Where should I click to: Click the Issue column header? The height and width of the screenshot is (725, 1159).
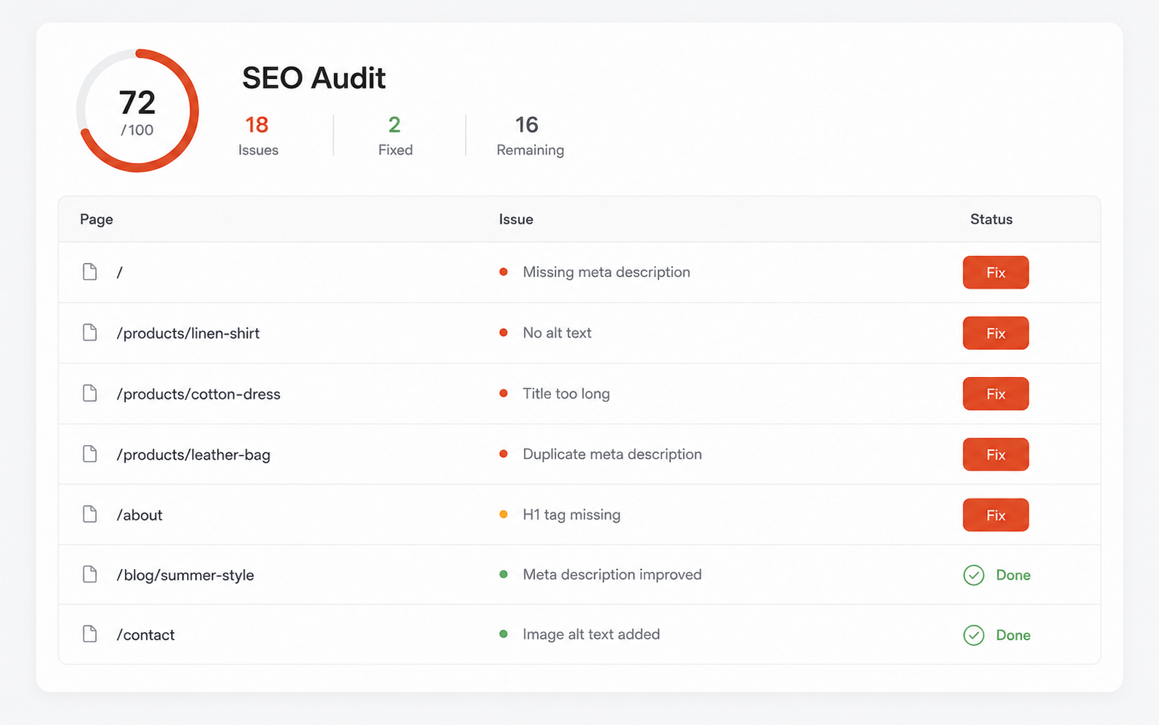tap(516, 219)
